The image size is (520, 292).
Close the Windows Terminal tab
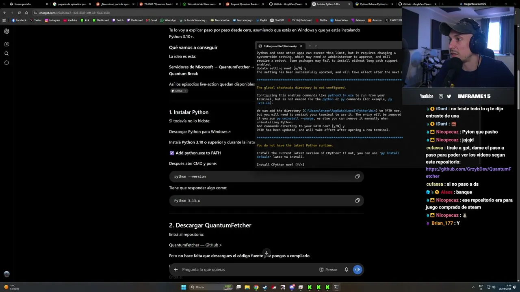[301, 46]
